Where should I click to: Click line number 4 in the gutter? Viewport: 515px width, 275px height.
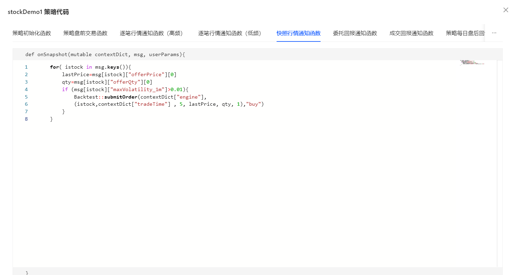(26, 89)
